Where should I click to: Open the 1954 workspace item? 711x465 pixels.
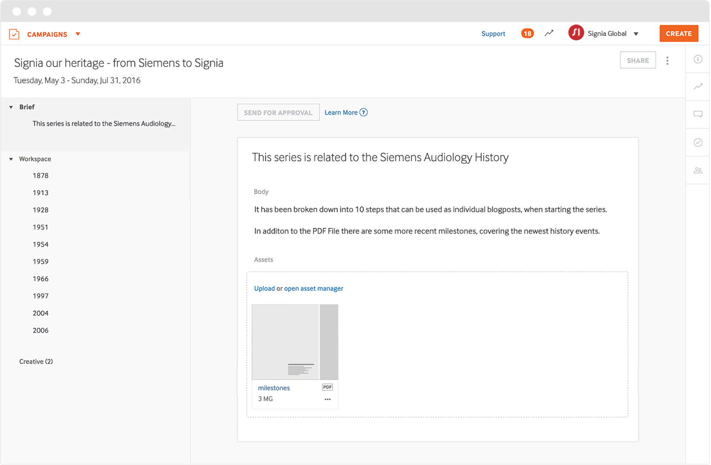(x=40, y=244)
